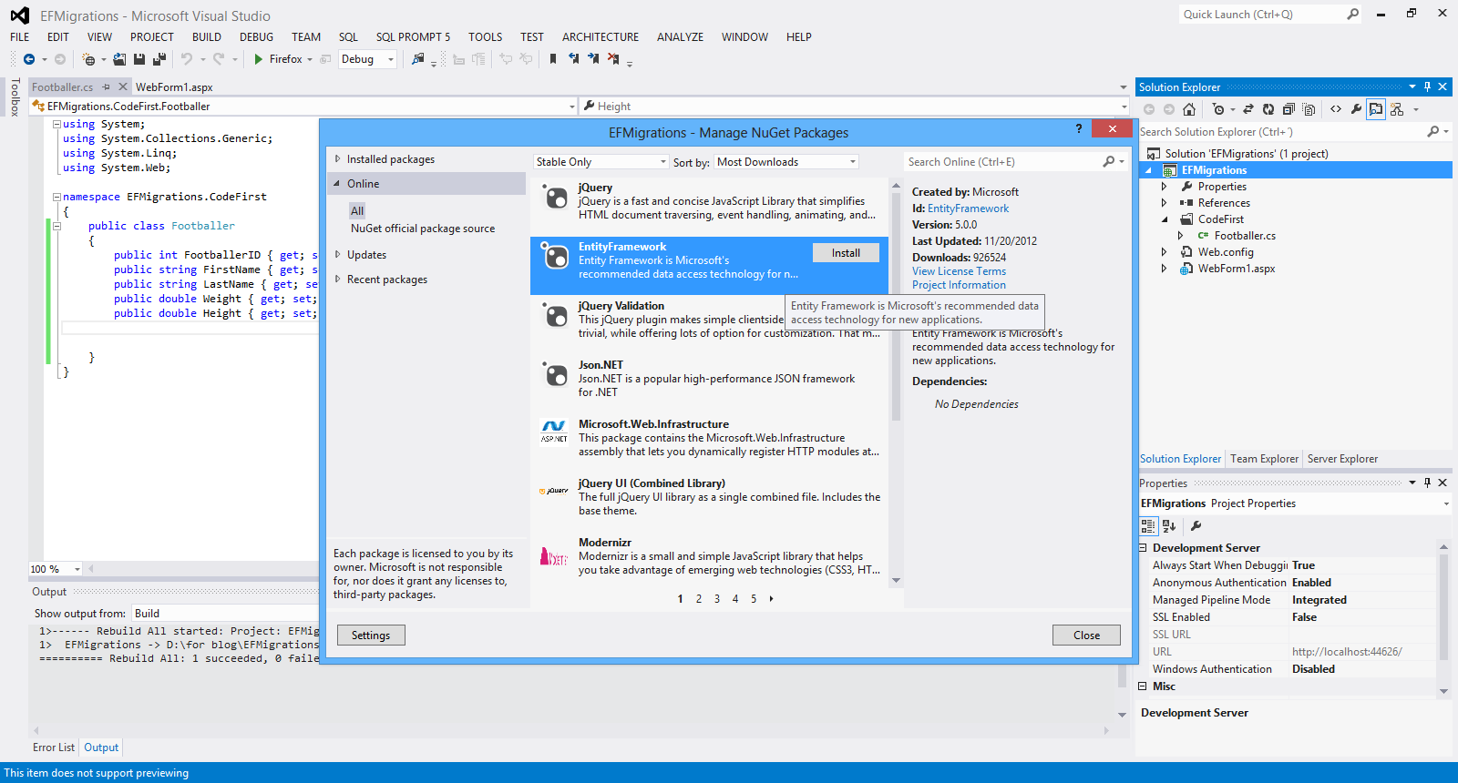Click the vertical scrollbar in Properties grid
Viewport: 1458px width, 783px height.
click(x=1443, y=605)
